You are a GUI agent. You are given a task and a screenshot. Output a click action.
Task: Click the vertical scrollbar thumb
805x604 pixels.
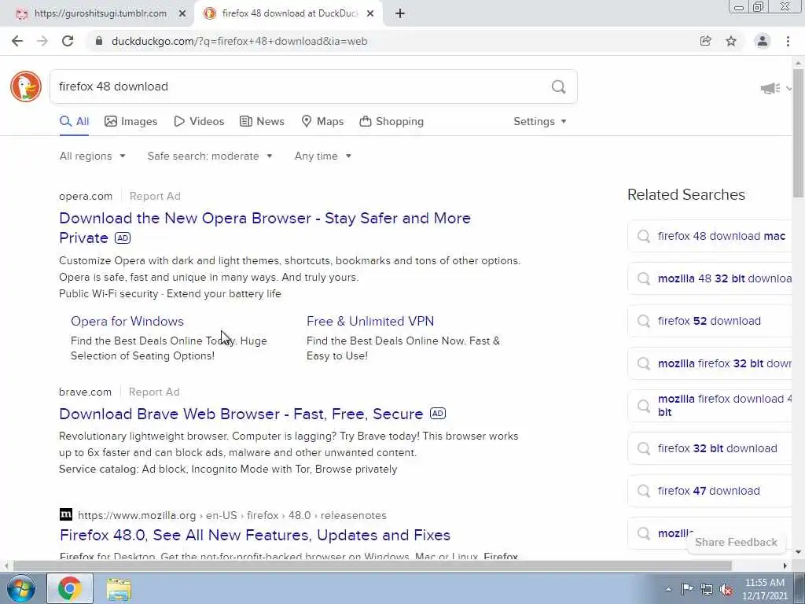(799, 132)
